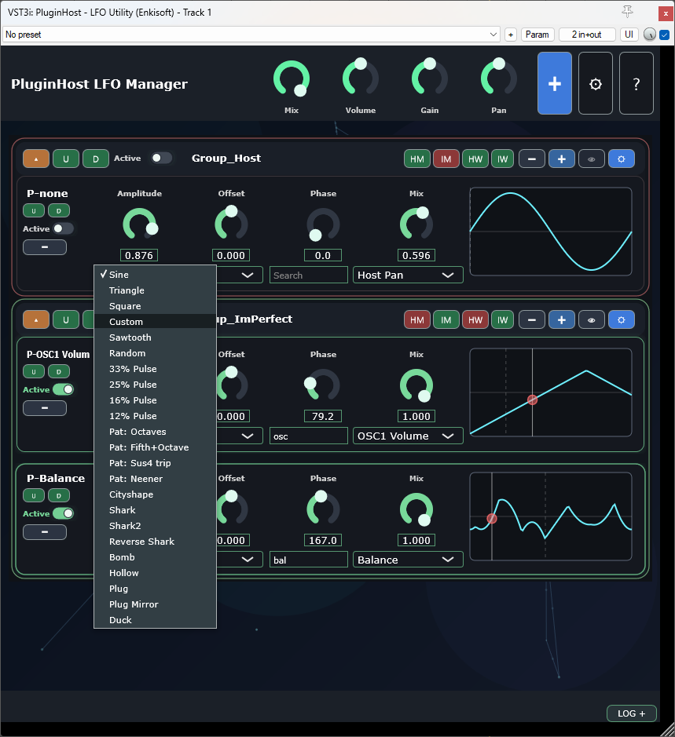675x737 pixels.
Task: Open the Balance parameter dropdown
Action: tap(408, 560)
